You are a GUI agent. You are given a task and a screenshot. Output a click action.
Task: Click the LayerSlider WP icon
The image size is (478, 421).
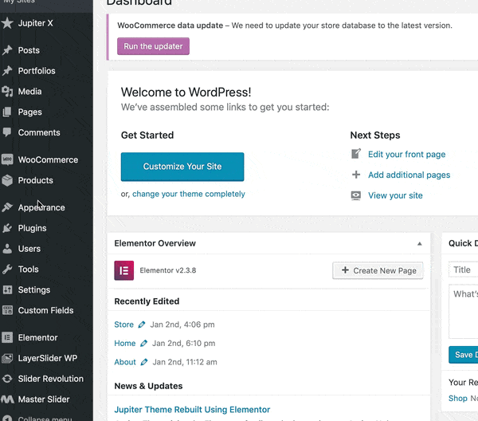(7, 358)
